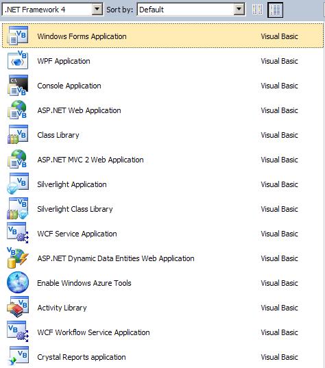The width and height of the screenshot is (325, 368).
Task: Click the .NET Framework 4 combo box text
Action: 35,10
